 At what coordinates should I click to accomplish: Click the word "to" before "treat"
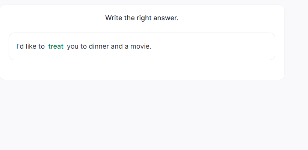point(41,46)
